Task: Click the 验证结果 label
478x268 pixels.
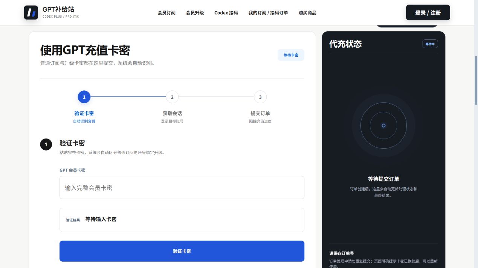Action: [73, 220]
